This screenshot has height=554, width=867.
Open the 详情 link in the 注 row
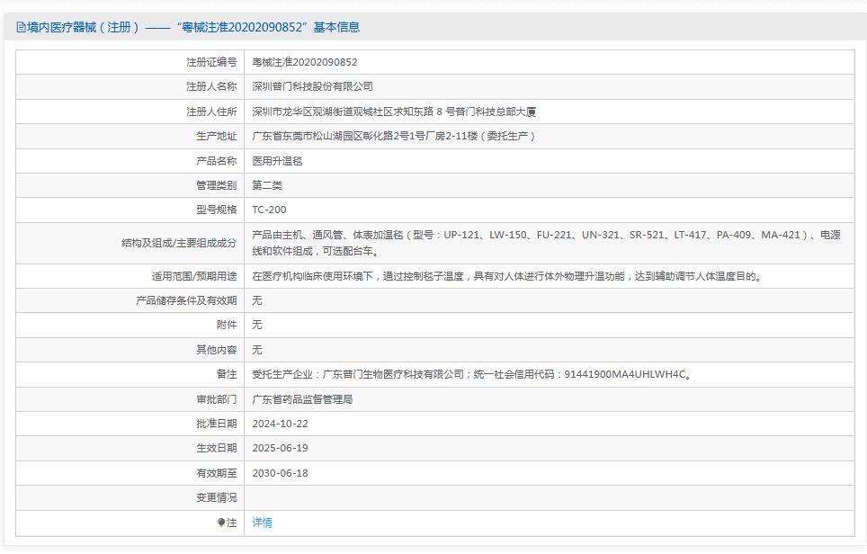(262, 523)
